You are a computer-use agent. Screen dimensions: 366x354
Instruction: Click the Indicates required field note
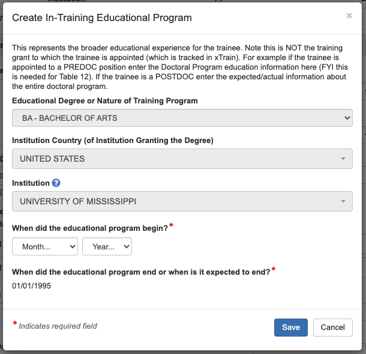click(58, 326)
